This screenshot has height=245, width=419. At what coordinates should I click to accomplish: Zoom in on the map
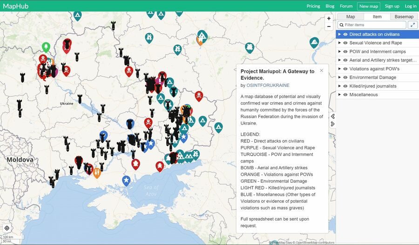point(329,19)
